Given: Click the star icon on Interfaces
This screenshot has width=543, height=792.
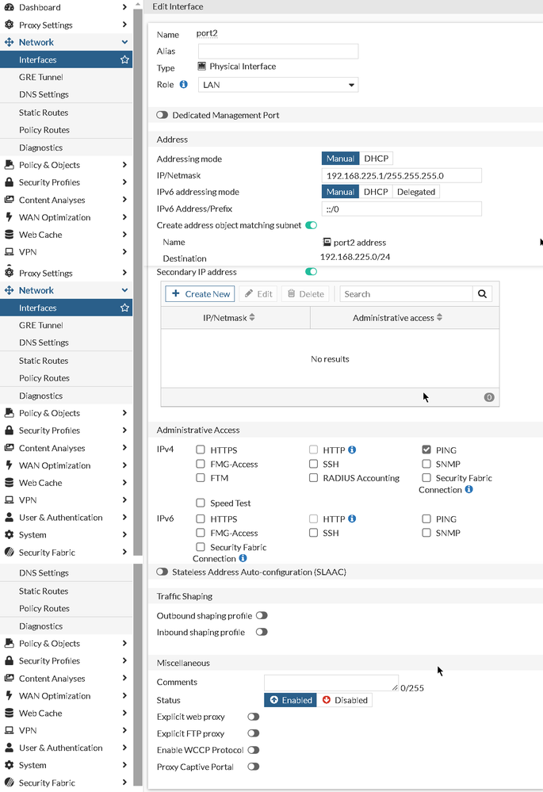Looking at the screenshot, I should click(124, 59).
